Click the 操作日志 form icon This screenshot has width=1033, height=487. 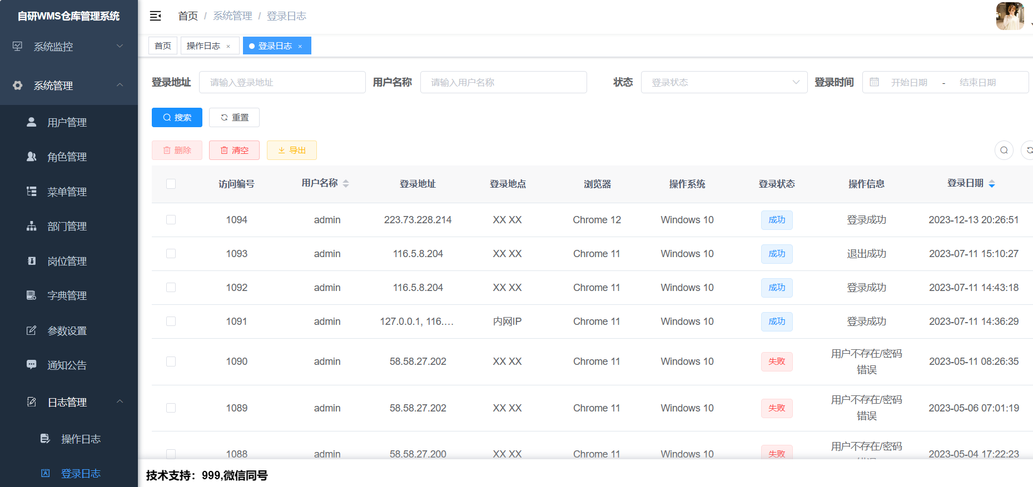click(x=45, y=438)
